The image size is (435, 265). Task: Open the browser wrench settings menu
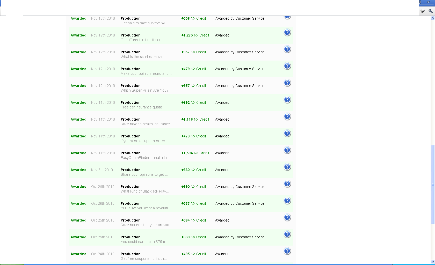(x=431, y=11)
